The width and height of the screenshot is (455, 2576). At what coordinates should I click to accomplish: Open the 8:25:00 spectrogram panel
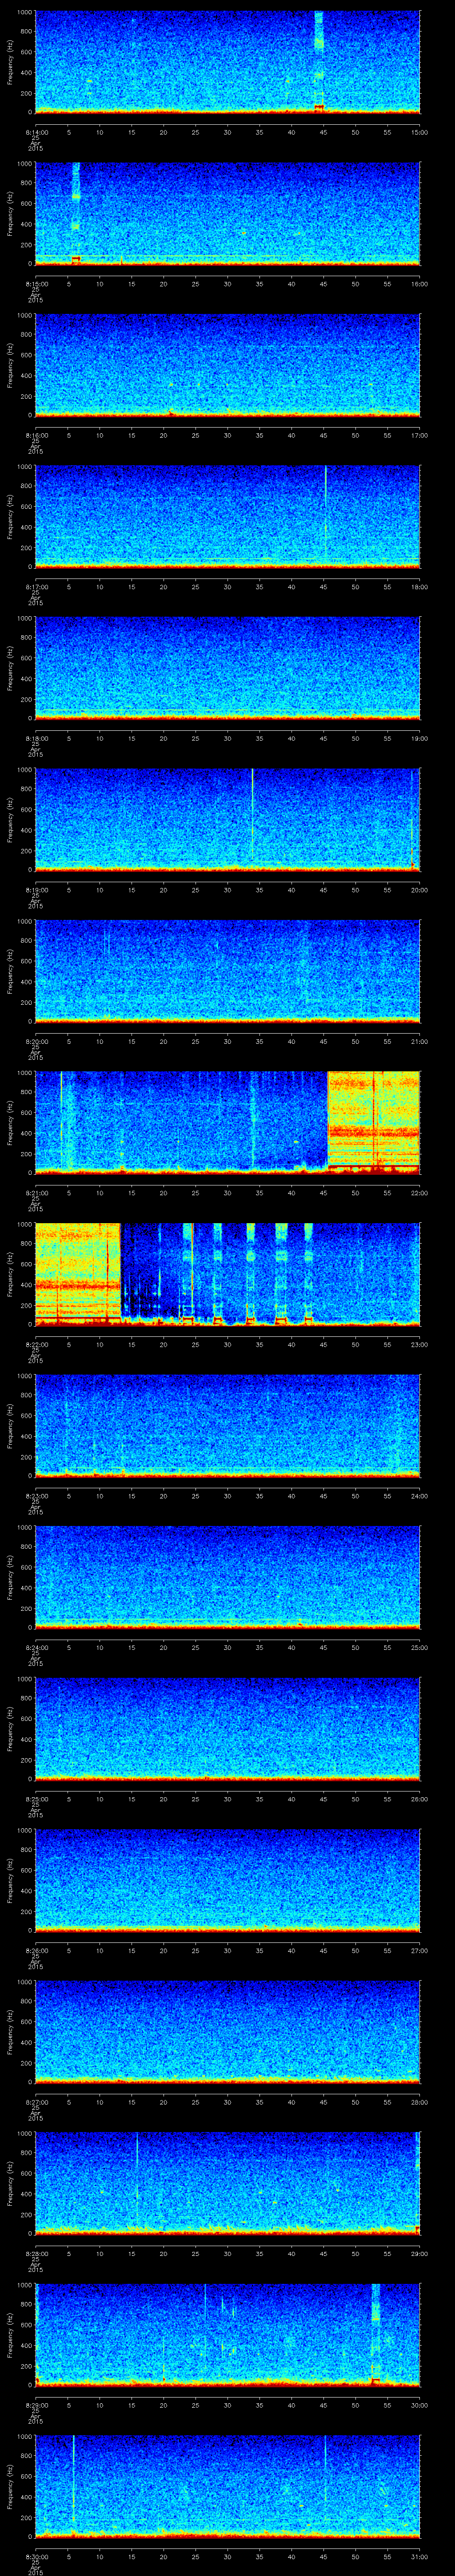(x=227, y=1728)
